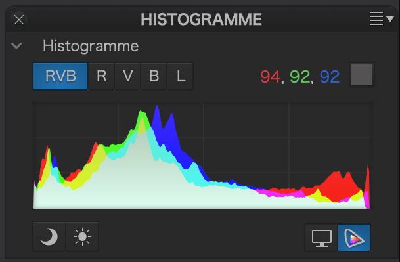Image resolution: width=400 pixels, height=262 pixels.
Task: Open the panel options menu
Action: 382,18
